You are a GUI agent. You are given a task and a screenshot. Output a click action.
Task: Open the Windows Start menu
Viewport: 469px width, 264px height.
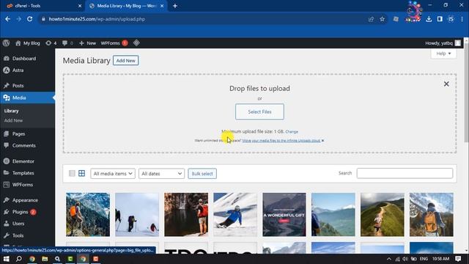tap(6, 259)
